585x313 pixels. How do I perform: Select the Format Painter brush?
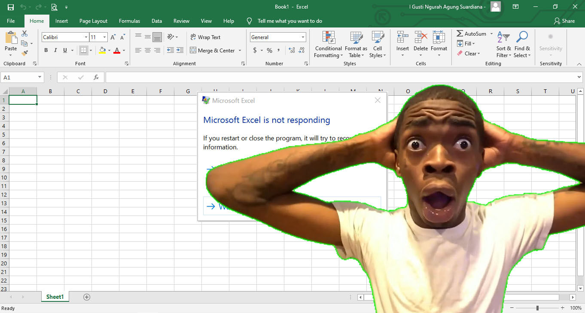pyautogui.click(x=24, y=53)
